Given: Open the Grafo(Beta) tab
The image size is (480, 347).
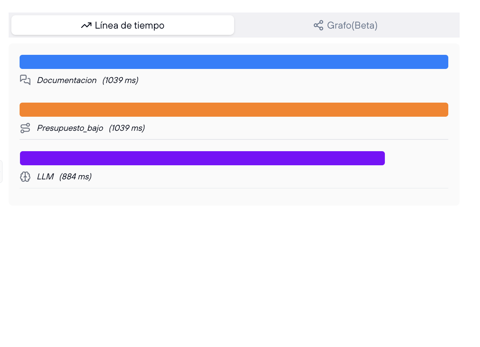Looking at the screenshot, I should [346, 25].
